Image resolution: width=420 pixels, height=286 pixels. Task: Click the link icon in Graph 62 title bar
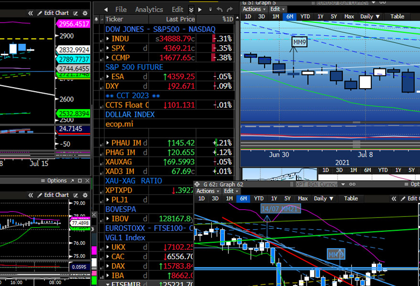[x=352, y=184]
